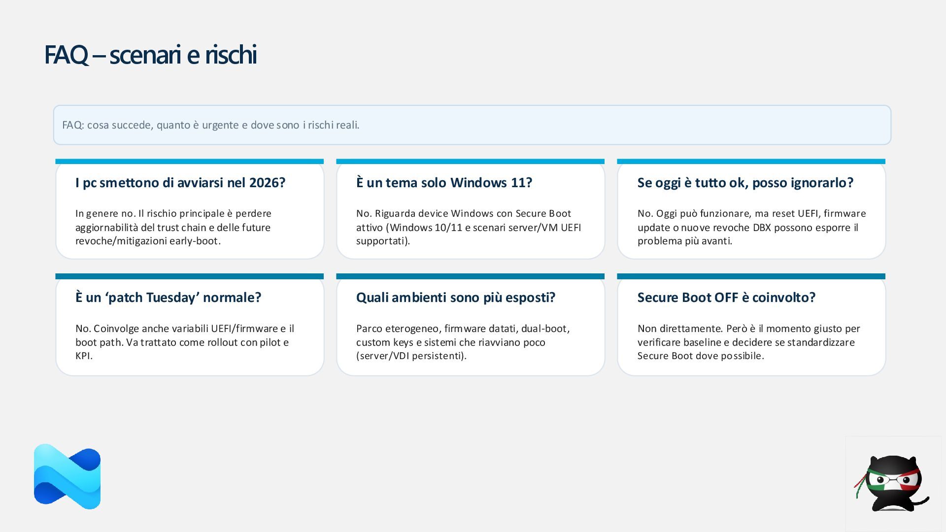946x532 pixels.
Task: Click the 'Quali ambienti sono più esposti?' heading
Action: click(455, 298)
